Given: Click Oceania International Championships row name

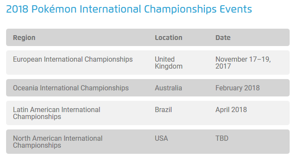Looking at the screenshot, I should coord(71,88).
